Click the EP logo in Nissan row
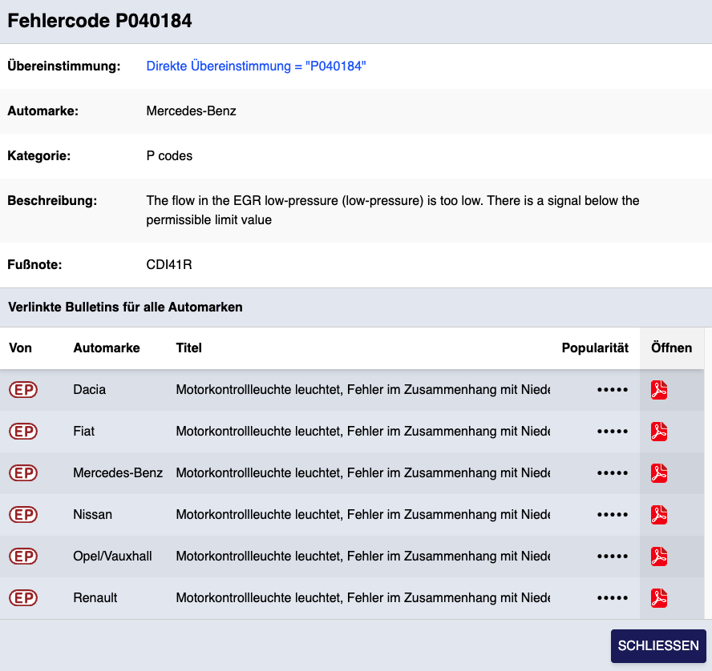The height and width of the screenshot is (671, 712). (23, 515)
